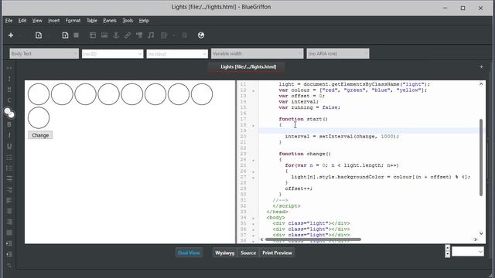
Task: Click the open file toolbar icon
Action: (x=39, y=36)
